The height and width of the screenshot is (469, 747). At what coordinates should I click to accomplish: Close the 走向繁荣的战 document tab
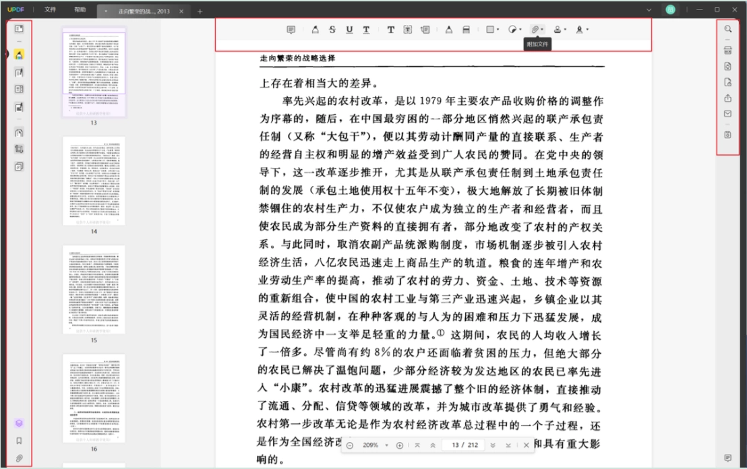pos(181,11)
